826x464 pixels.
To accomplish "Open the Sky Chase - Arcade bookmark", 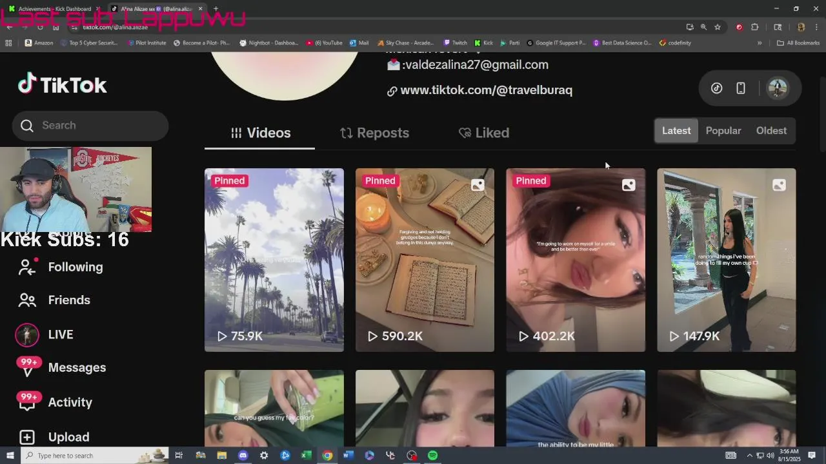I will pos(406,43).
